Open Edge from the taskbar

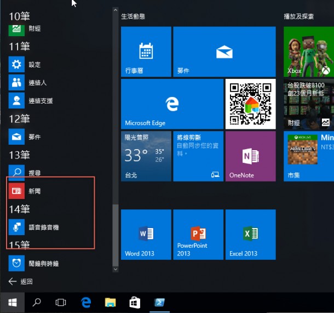click(86, 303)
